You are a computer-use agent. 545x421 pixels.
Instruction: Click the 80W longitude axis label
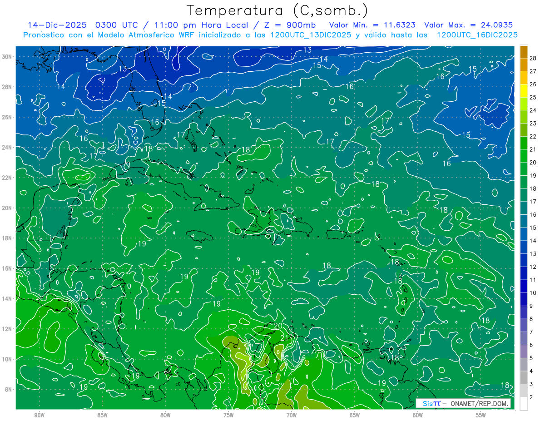pyautogui.click(x=165, y=416)
